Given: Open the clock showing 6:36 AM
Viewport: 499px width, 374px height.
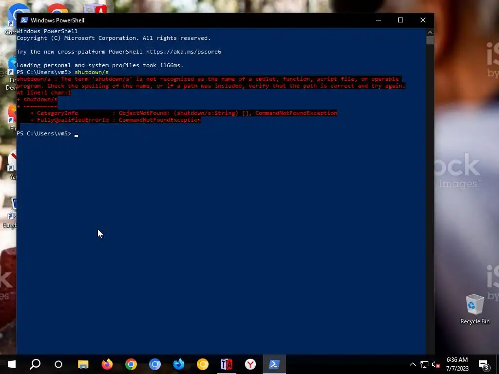Looking at the screenshot, I should 457,364.
